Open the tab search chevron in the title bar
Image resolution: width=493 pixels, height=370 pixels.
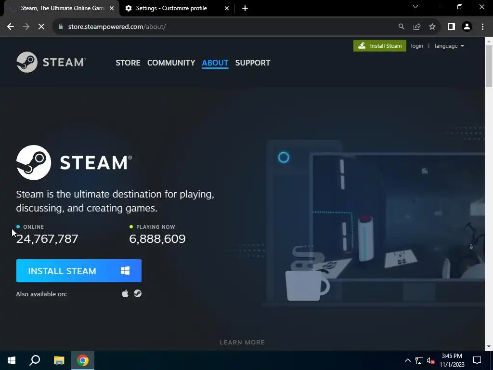(415, 7)
